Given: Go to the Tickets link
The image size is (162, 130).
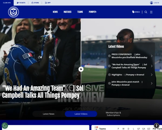Looking at the screenshot, I should click(x=21, y=3).
